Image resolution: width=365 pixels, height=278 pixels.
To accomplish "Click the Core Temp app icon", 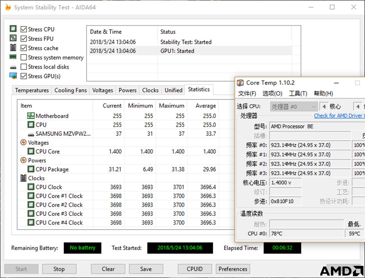I will click(241, 83).
